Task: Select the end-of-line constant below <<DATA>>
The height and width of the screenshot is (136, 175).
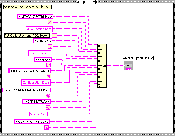Action: tap(50, 46)
